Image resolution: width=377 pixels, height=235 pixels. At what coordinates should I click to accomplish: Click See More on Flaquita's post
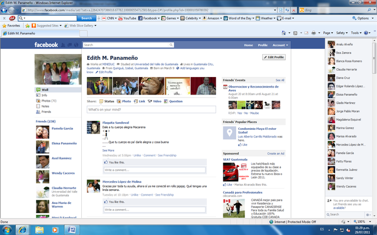click(x=108, y=150)
